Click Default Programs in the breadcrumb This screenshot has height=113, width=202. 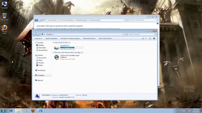pos(82,20)
